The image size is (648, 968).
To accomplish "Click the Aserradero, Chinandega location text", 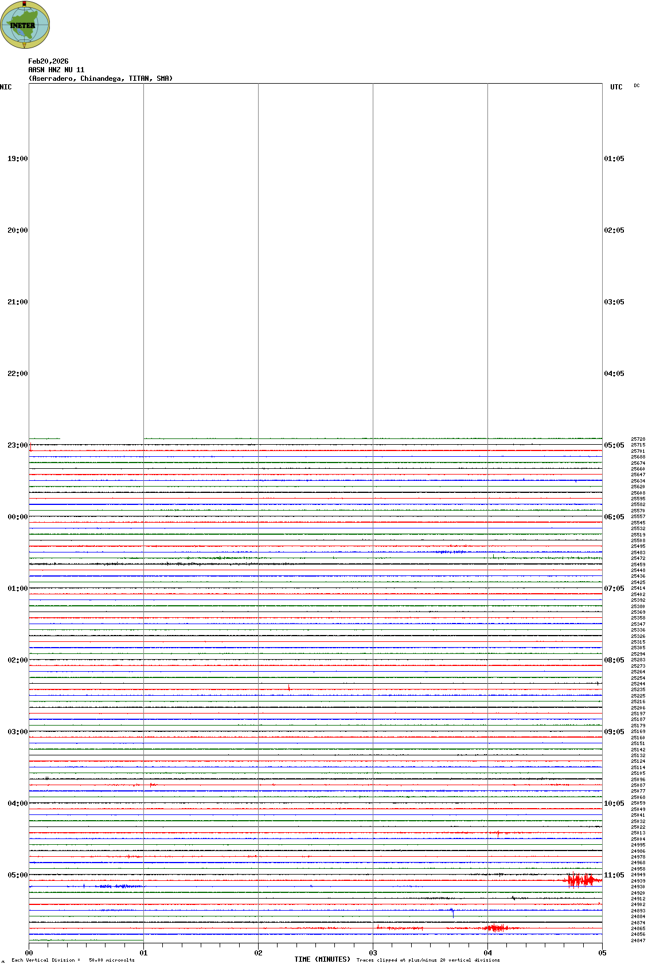I will (x=100, y=79).
